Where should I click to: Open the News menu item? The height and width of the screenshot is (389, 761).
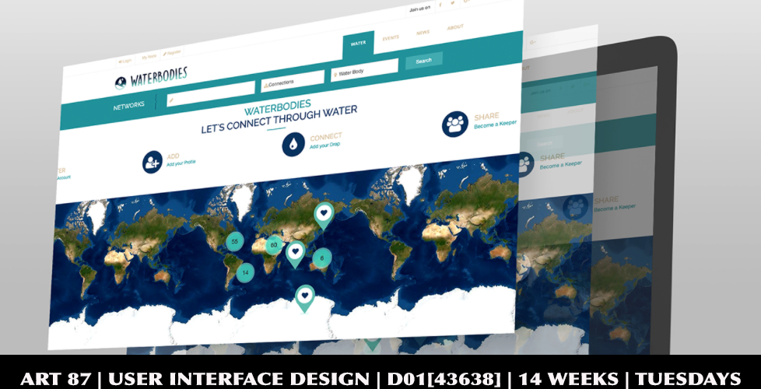423,33
